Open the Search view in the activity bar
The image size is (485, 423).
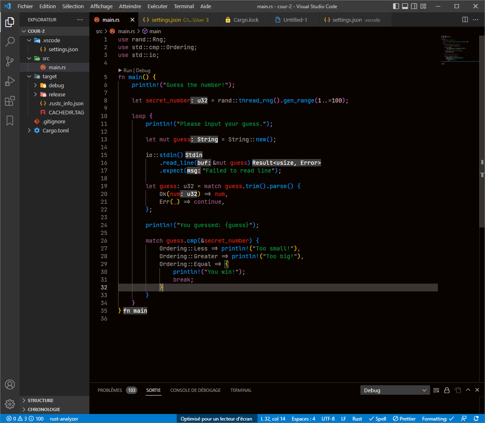[10, 41]
